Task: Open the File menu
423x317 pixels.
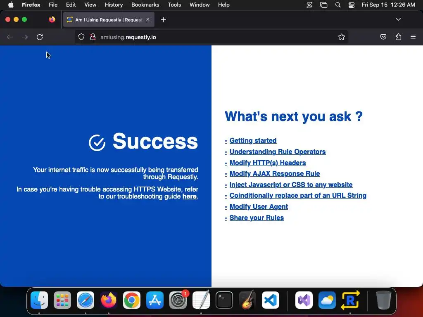Action: [x=53, y=5]
